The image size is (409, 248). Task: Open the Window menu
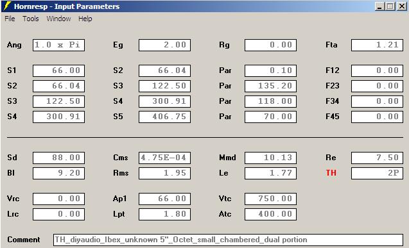[x=58, y=19]
